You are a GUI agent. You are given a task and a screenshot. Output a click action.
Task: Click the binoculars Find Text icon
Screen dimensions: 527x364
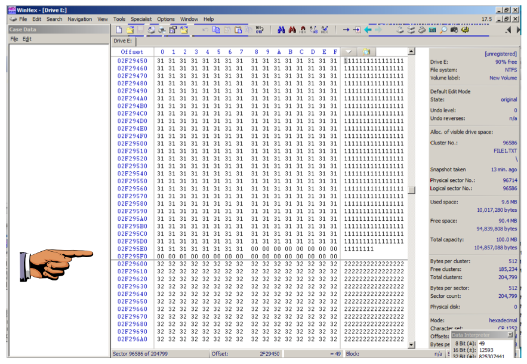point(281,29)
